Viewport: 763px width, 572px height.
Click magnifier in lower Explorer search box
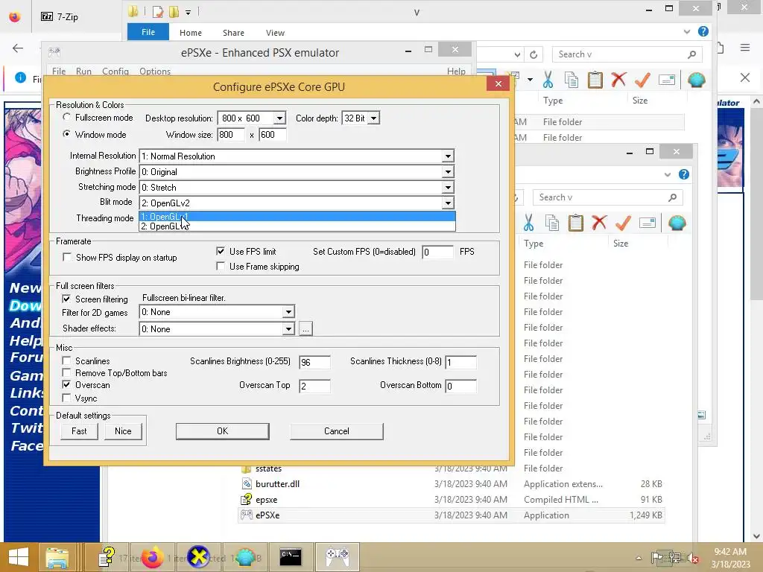click(x=672, y=197)
